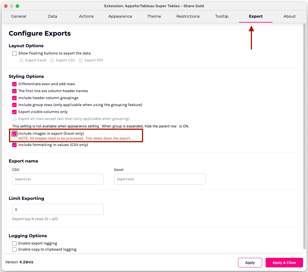Click the CSV export name field
This screenshot has height=272, width=308.
(58, 179)
